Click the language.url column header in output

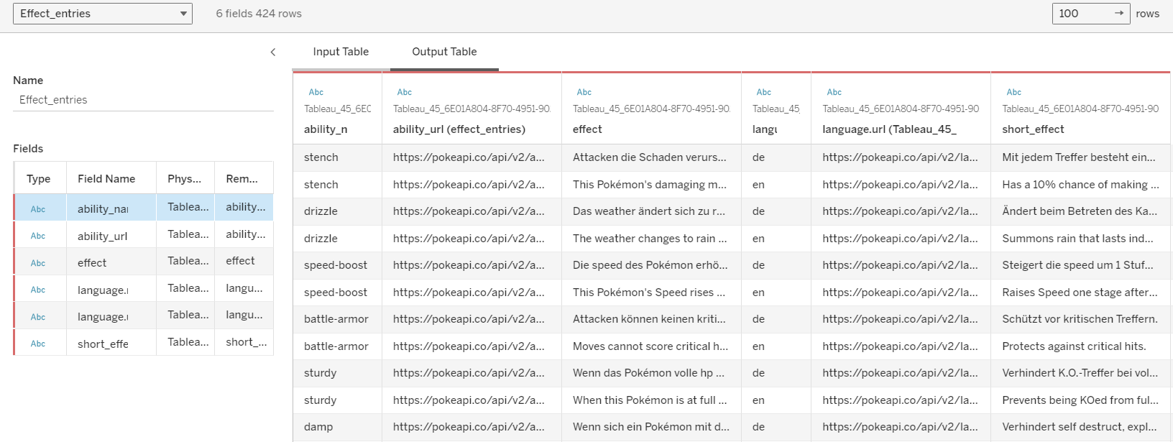tap(886, 129)
